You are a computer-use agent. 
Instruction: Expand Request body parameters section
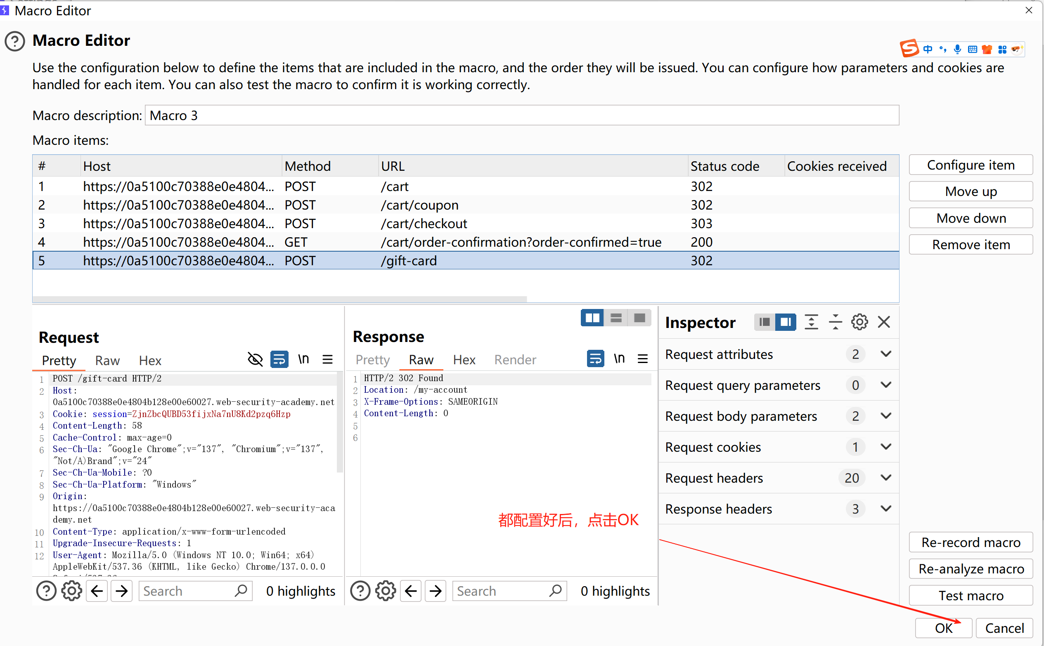(886, 416)
